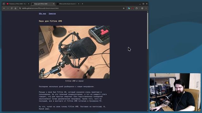Open the tab search dropdown arrow

(x=4, y=4)
